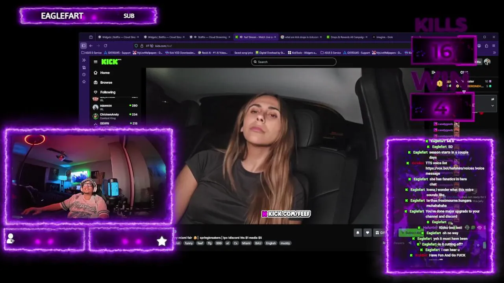Close the feef Stream tab

275,37
